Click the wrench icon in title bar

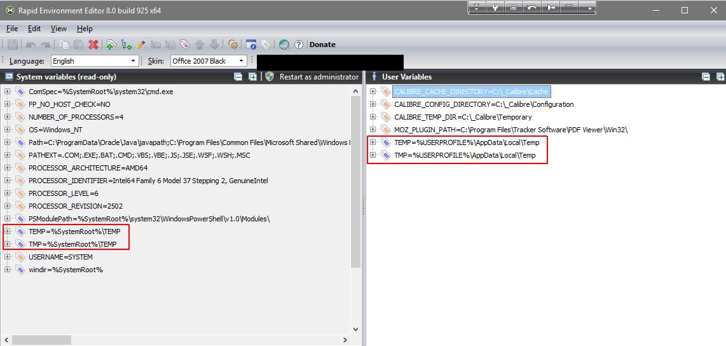[495, 8]
